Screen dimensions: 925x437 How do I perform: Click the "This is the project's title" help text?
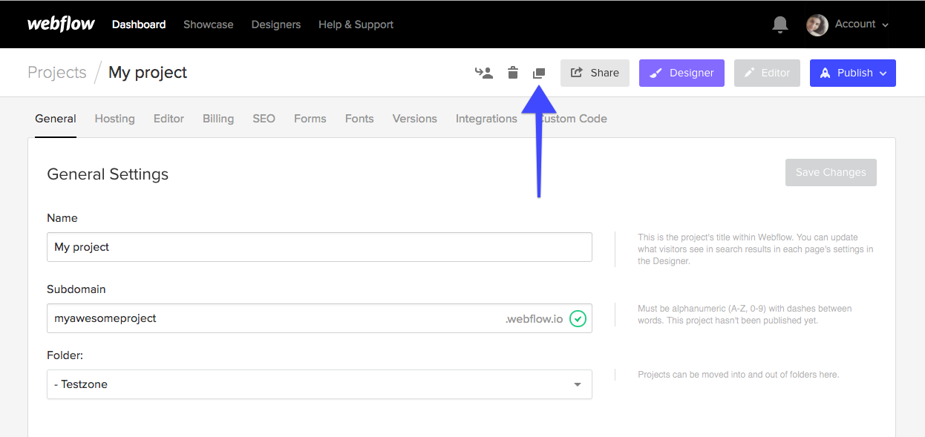pos(756,249)
